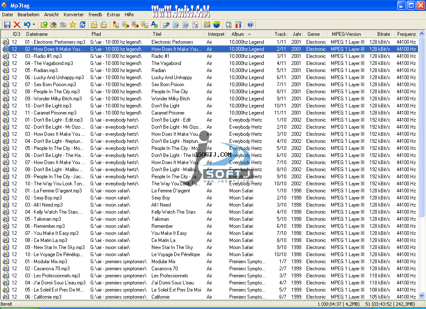Viewport: 426px width, 309px height.
Task: Click title cell 'La Femme D'argent'
Action: [171, 191]
